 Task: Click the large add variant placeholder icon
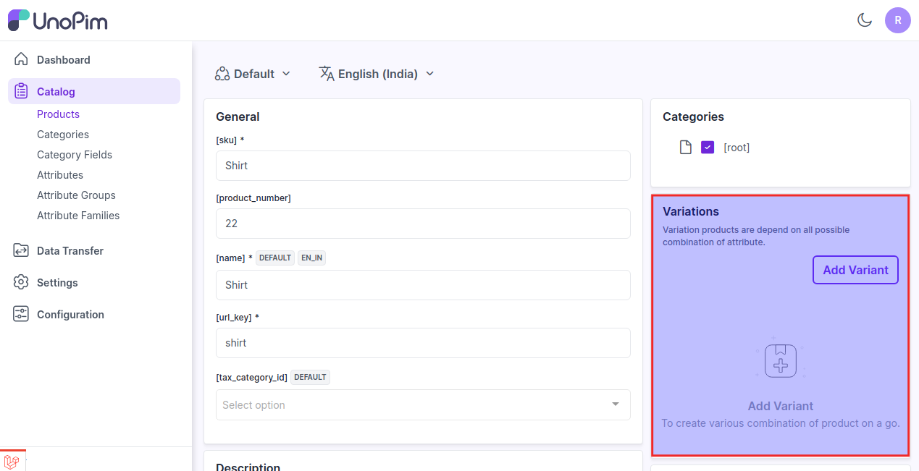coord(780,360)
